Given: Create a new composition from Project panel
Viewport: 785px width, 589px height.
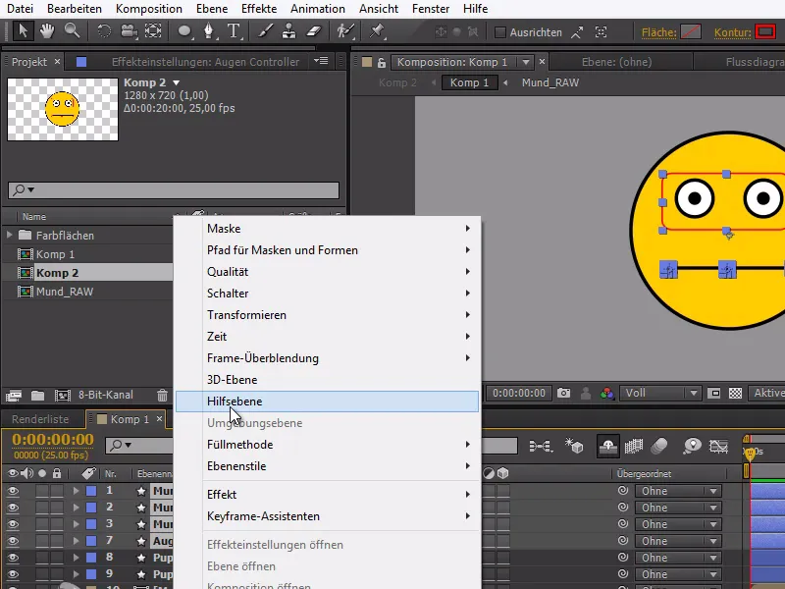Looking at the screenshot, I should pyautogui.click(x=62, y=396).
